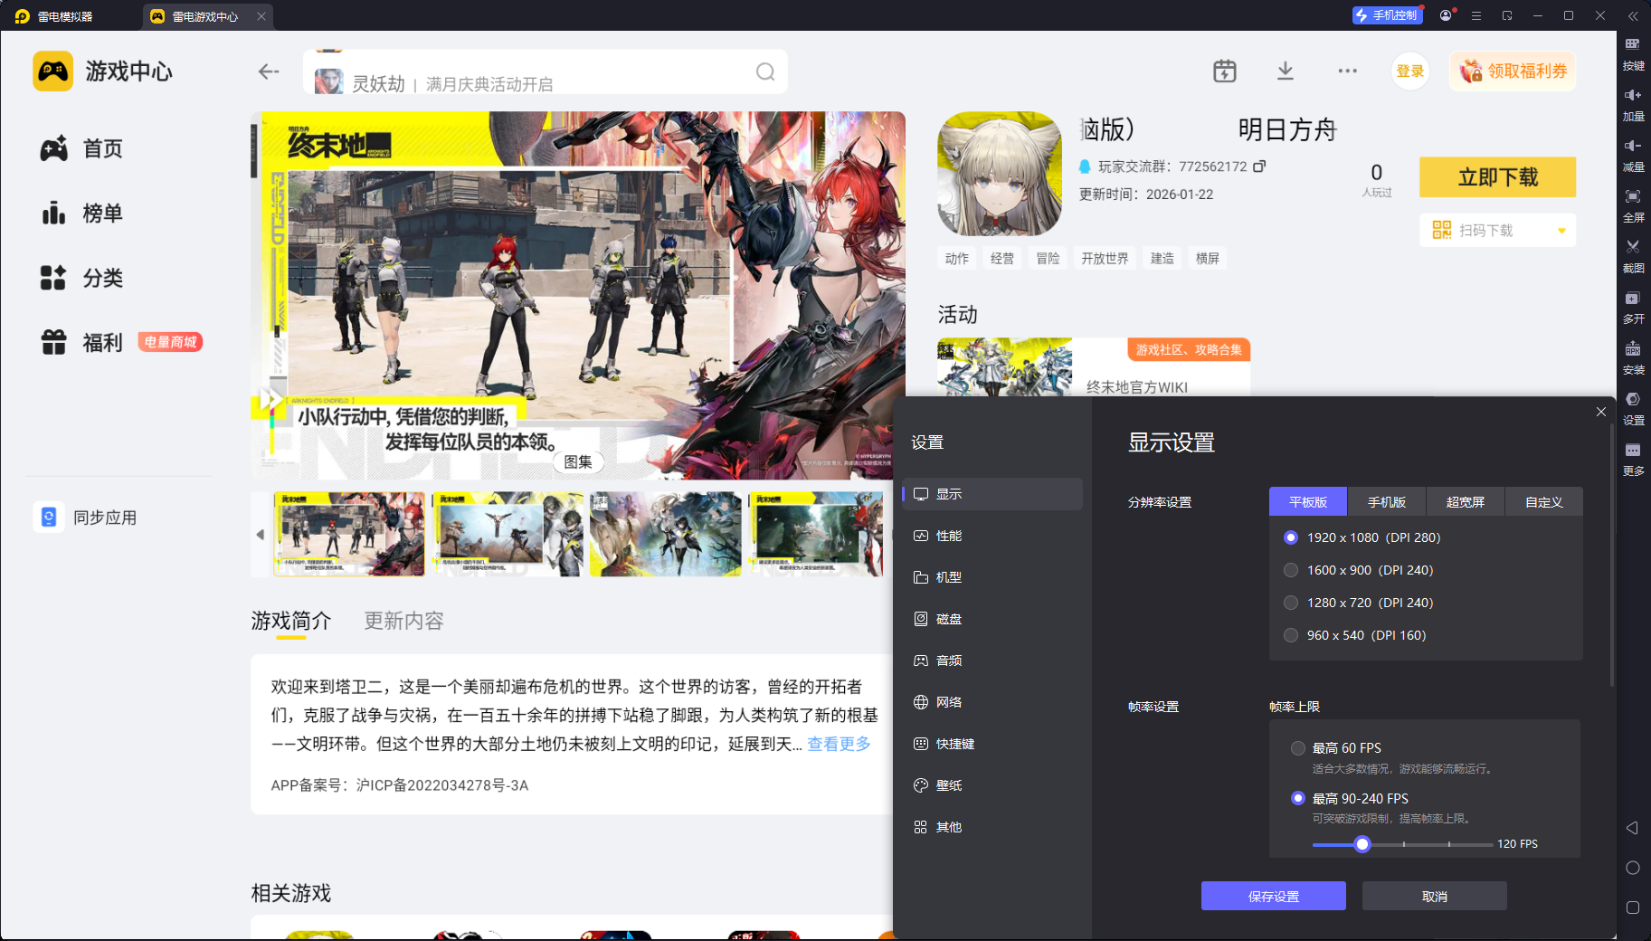The width and height of the screenshot is (1651, 941).
Task: Click the 全屏 fullscreen icon in sidebar
Action: pyautogui.click(x=1633, y=196)
